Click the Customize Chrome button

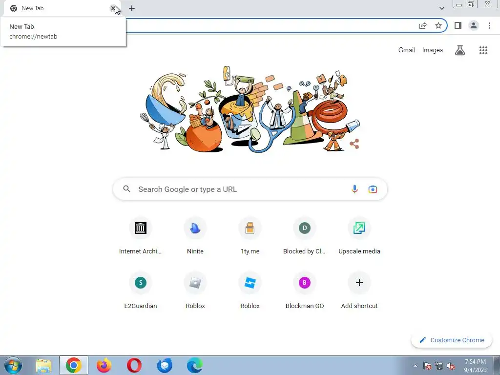point(452,340)
